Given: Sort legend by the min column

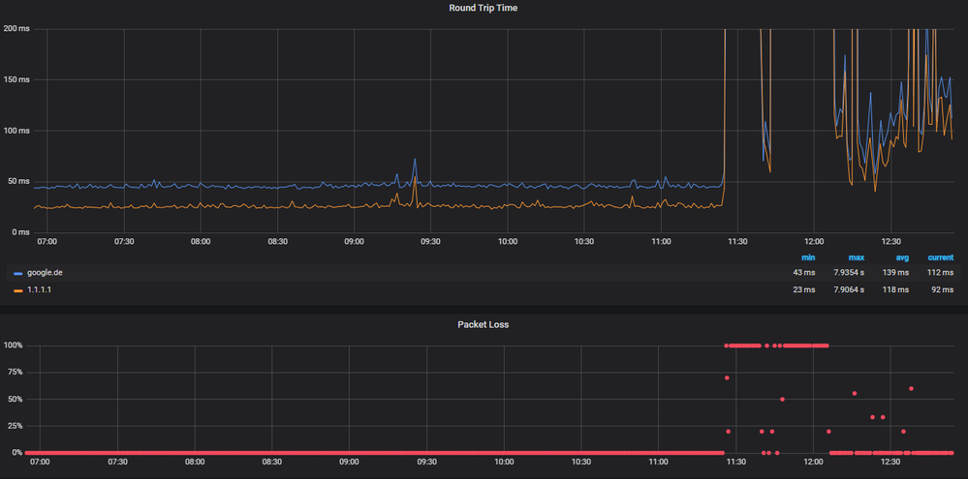Looking at the screenshot, I should pos(808,257).
